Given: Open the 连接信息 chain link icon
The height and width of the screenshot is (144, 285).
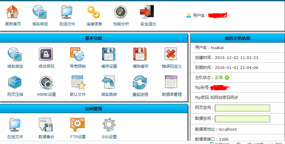Looking at the screenshot, I should click(x=94, y=12).
